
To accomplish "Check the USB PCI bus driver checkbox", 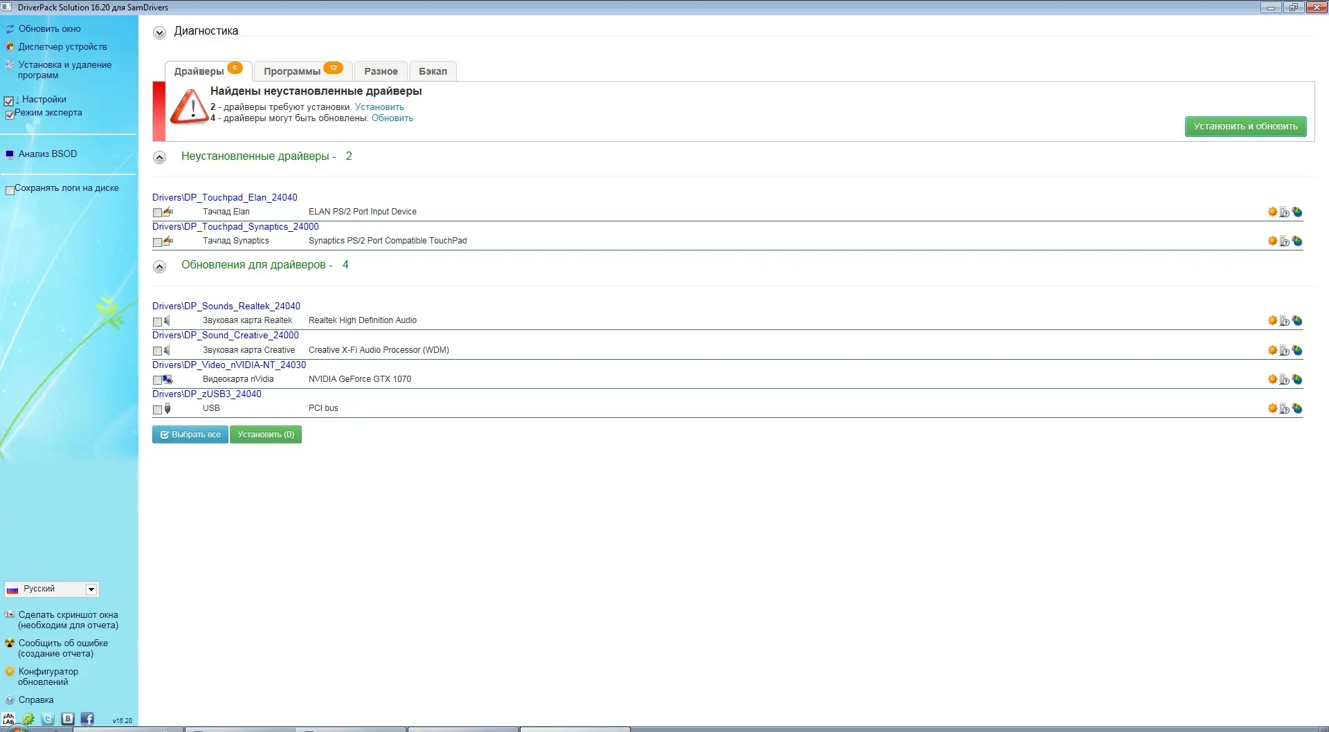I will coord(157,410).
